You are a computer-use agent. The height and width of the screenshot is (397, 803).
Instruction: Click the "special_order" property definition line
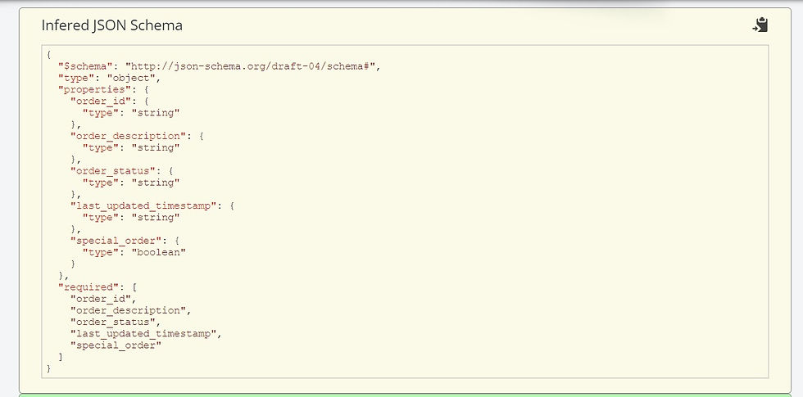(125, 241)
